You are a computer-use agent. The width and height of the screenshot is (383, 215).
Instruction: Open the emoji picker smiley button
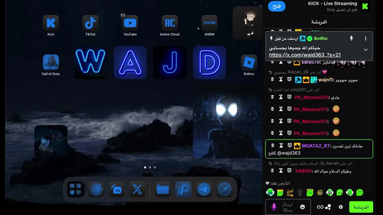coord(303,207)
